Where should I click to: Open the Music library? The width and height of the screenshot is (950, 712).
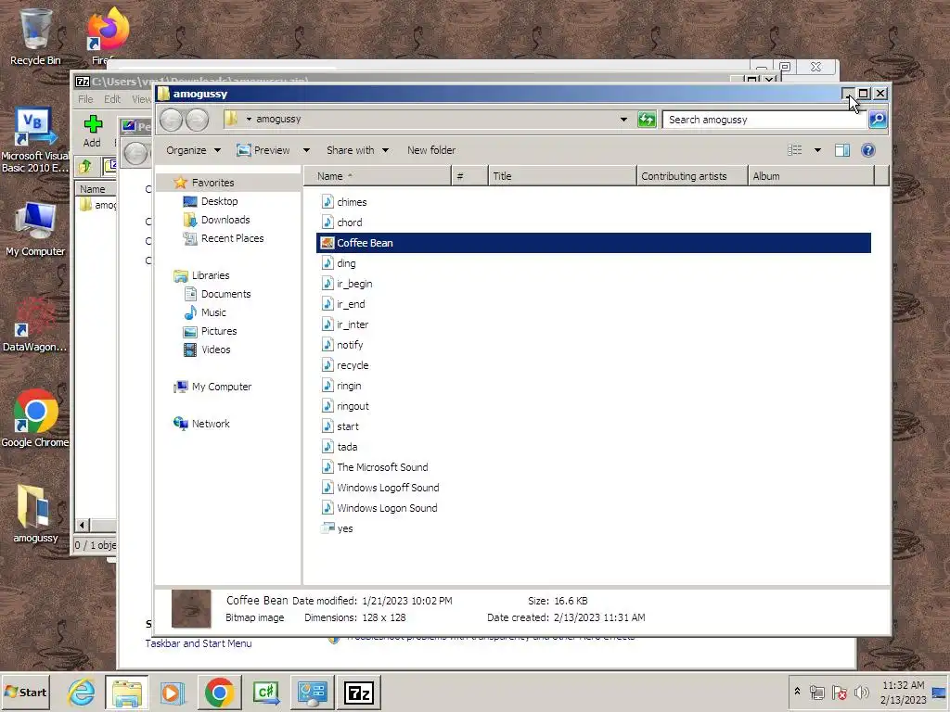click(x=205, y=312)
